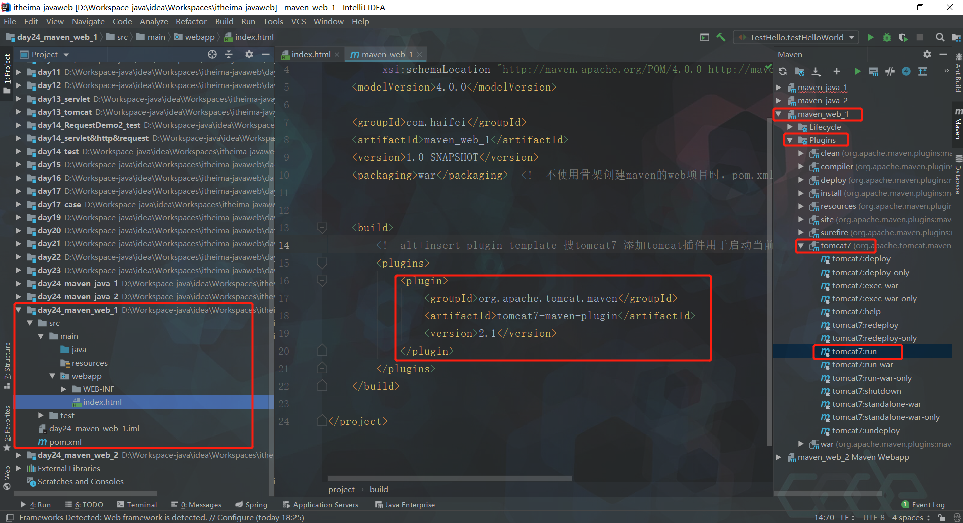Open the Build menu
The width and height of the screenshot is (963, 523).
pos(224,22)
